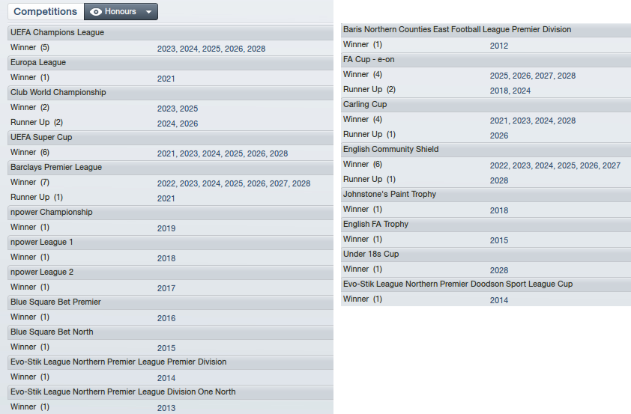Click Community Shield Winner (6) label

(x=363, y=165)
